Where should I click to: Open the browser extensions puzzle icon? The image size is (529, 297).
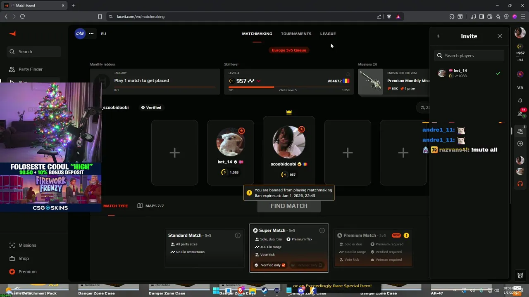tap(452, 16)
